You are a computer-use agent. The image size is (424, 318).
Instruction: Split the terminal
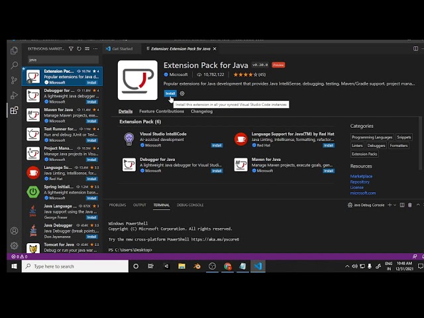(x=402, y=205)
